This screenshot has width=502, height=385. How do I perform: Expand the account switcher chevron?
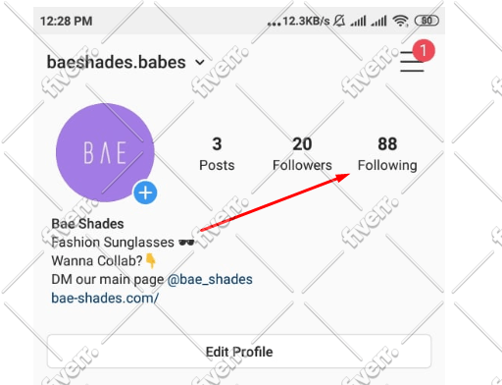tap(200, 62)
